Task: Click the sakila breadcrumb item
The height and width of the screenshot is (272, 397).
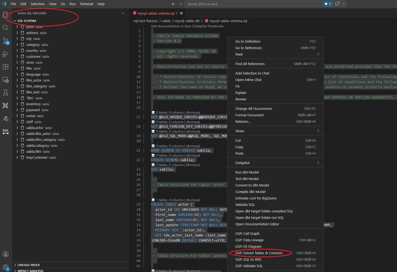Action: pyautogui.click(x=166, y=21)
